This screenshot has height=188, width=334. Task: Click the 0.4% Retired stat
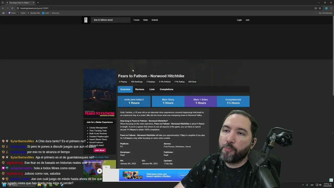point(165,82)
